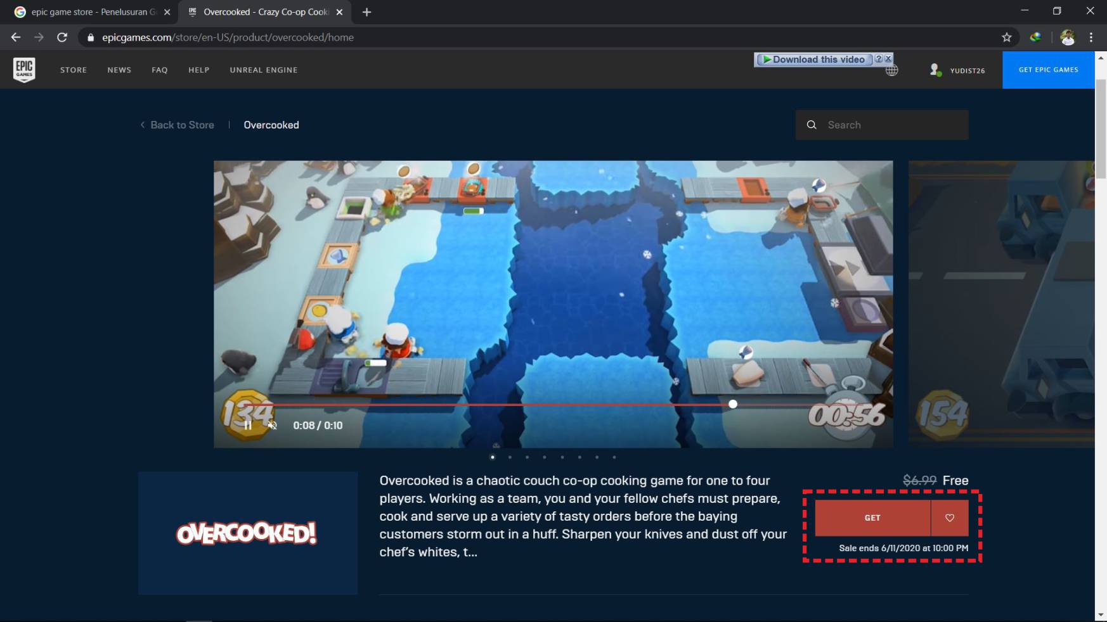Viewport: 1107px width, 622px height.
Task: Click the address bar URL
Action: click(x=228, y=37)
